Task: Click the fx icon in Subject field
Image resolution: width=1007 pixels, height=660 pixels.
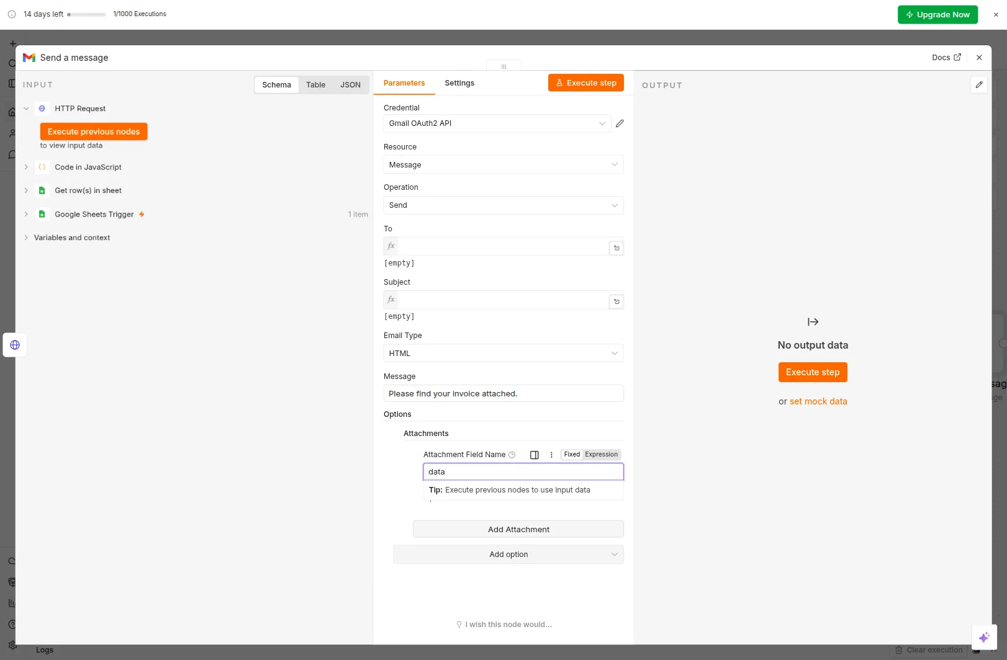Action: 391,300
